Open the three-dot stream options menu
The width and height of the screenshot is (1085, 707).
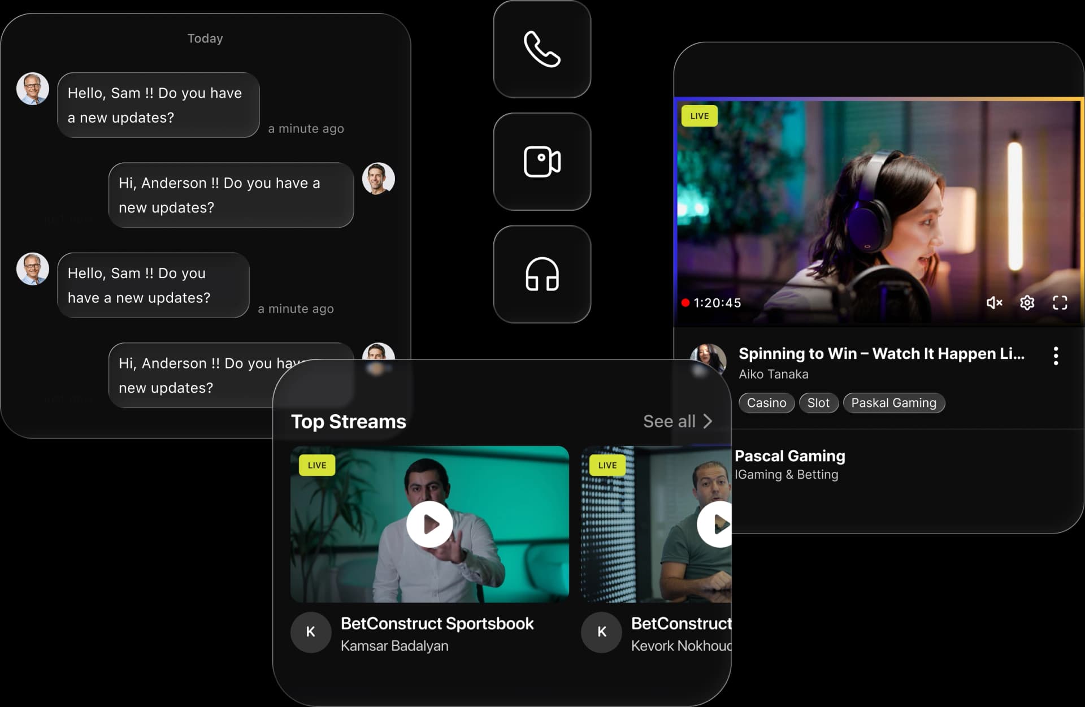point(1055,356)
